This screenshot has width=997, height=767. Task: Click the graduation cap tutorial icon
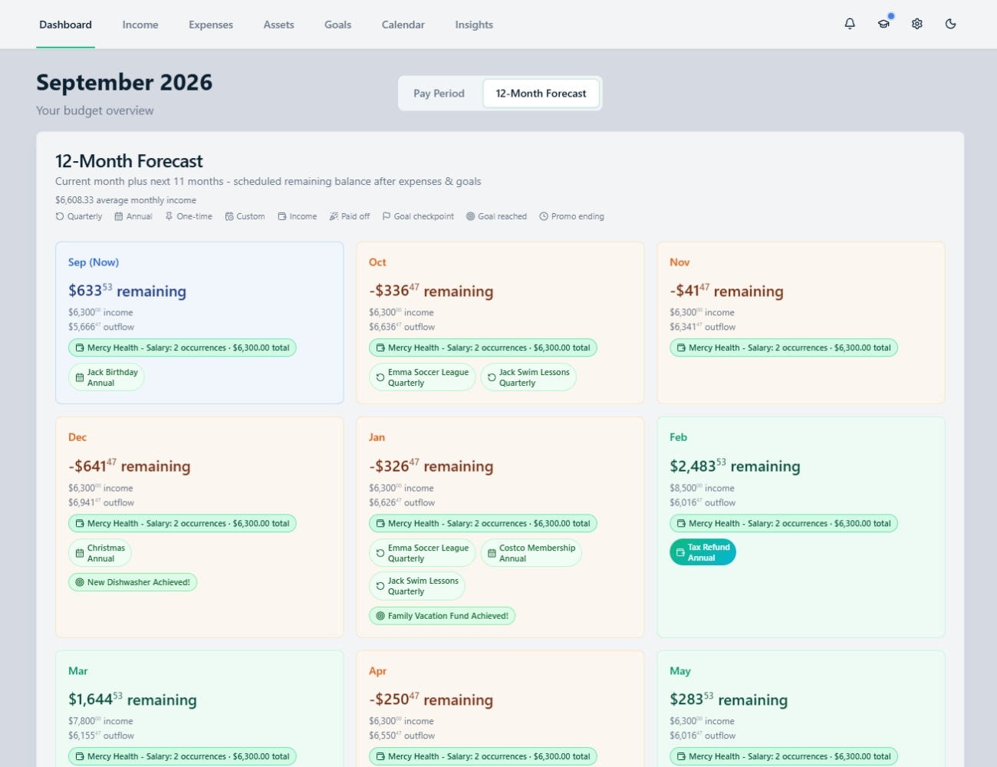pos(883,24)
